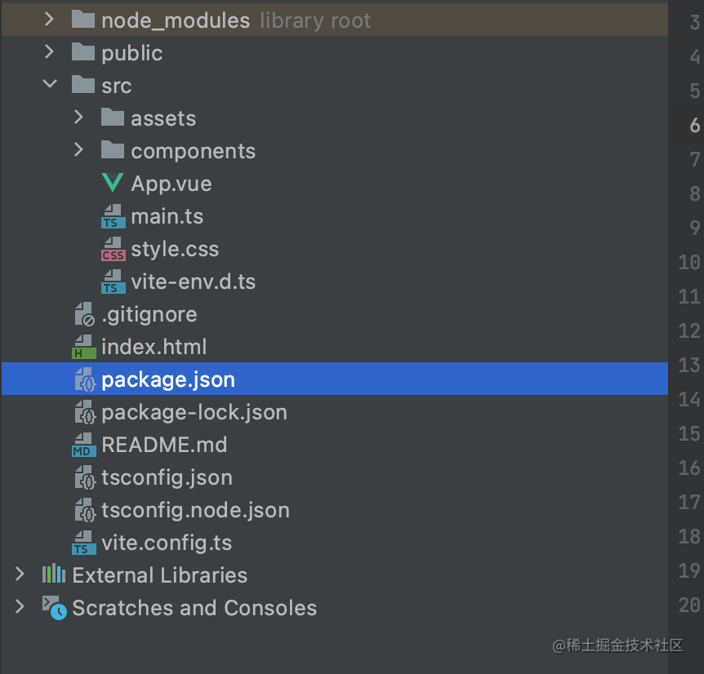Select tsconfig.node.json file
The width and height of the screenshot is (704, 674).
click(335, 510)
